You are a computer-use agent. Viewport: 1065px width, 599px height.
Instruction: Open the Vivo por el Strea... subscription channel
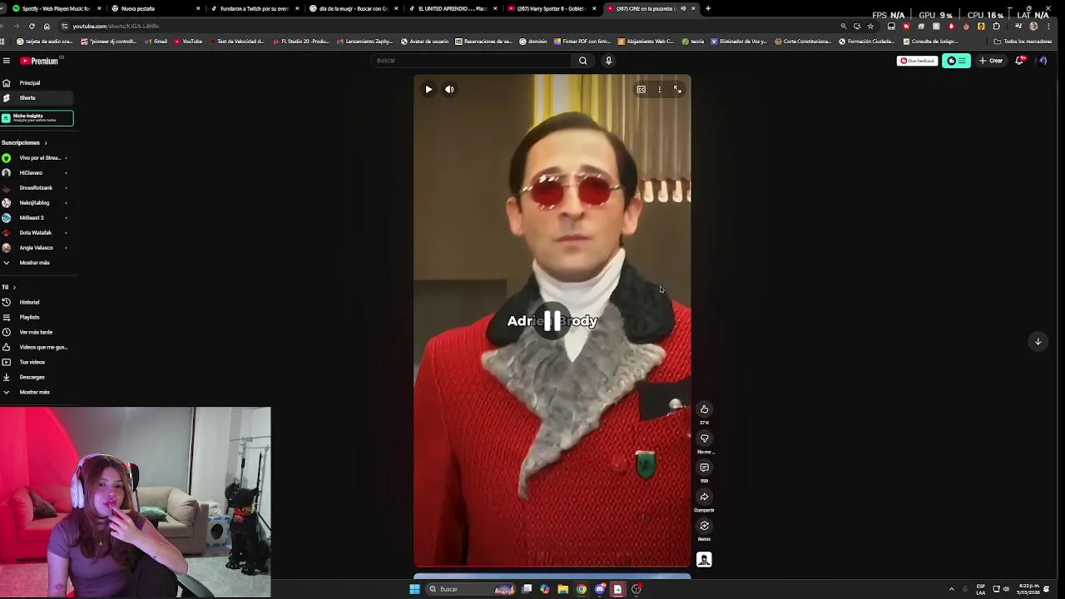[37, 158]
